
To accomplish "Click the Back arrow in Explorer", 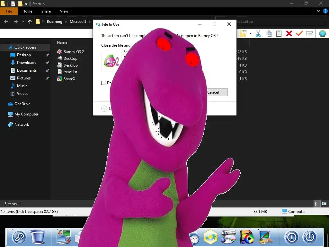I will [x=6, y=22].
